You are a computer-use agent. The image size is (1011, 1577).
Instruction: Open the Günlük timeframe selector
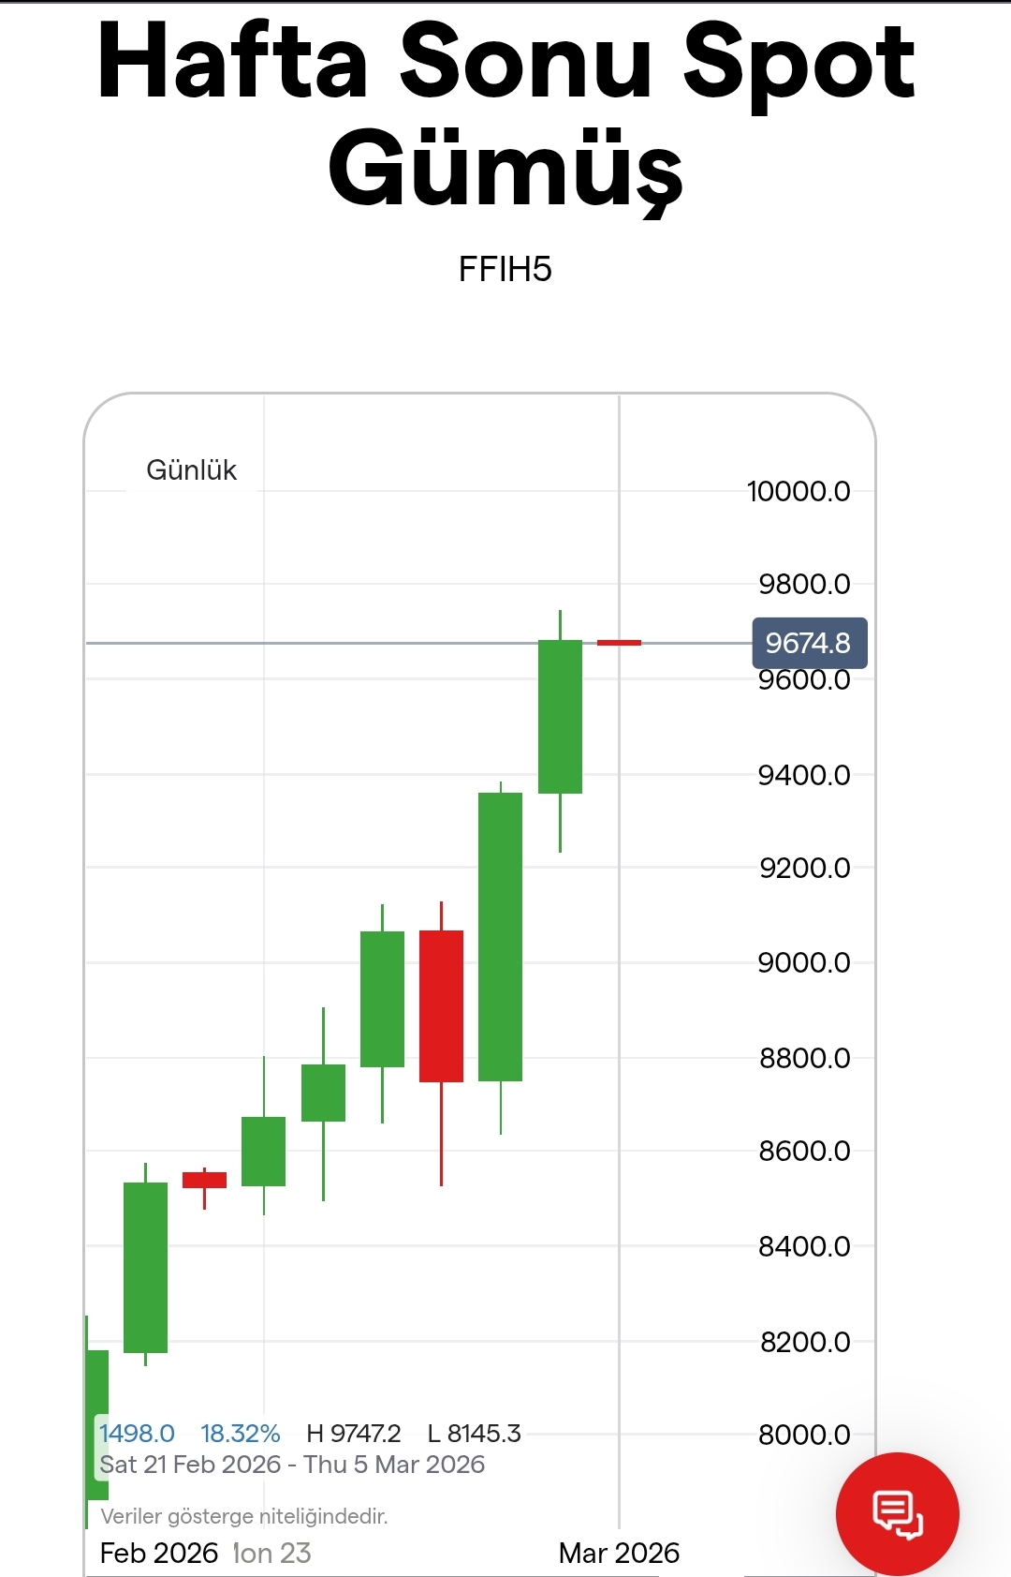191,469
